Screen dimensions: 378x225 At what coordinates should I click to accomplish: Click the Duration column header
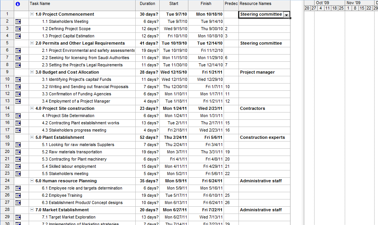[x=147, y=4]
